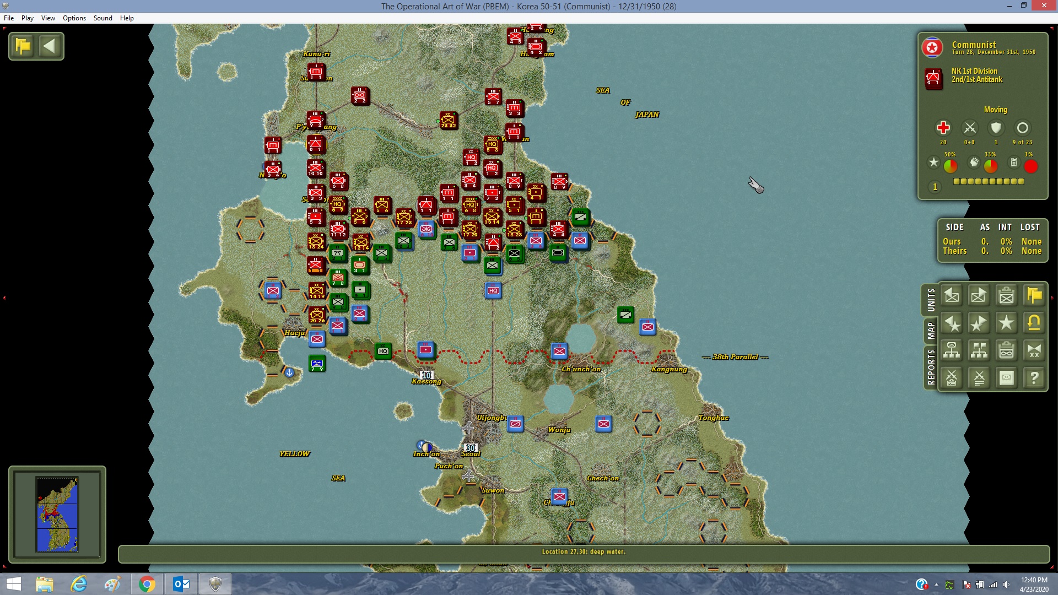
Task: Open the View menu
Action: coord(48,18)
